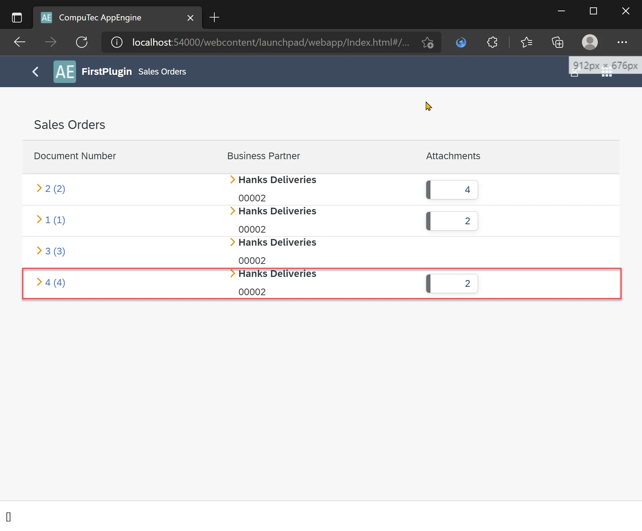
Task: Click the AppEngine back navigation arrow
Action: [x=35, y=72]
